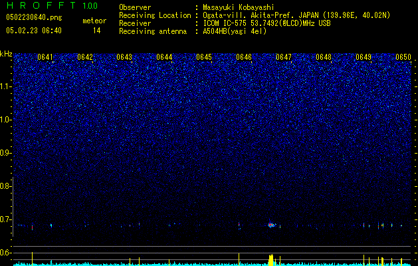This screenshot has width=418, height=266.
Task: Click the Receiving antenna field label
Action: (x=153, y=31)
